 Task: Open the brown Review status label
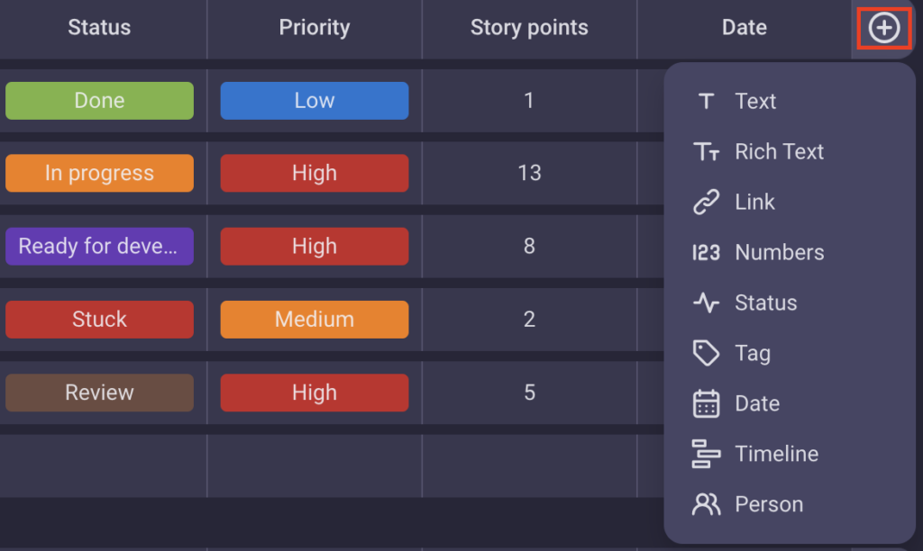tap(99, 393)
